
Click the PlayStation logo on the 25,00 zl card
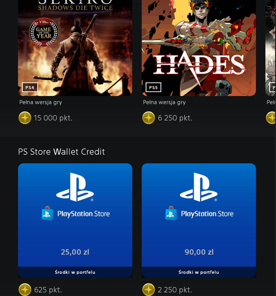pos(75,187)
